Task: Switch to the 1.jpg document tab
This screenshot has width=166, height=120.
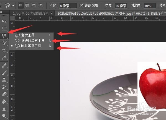Action: 31,14
